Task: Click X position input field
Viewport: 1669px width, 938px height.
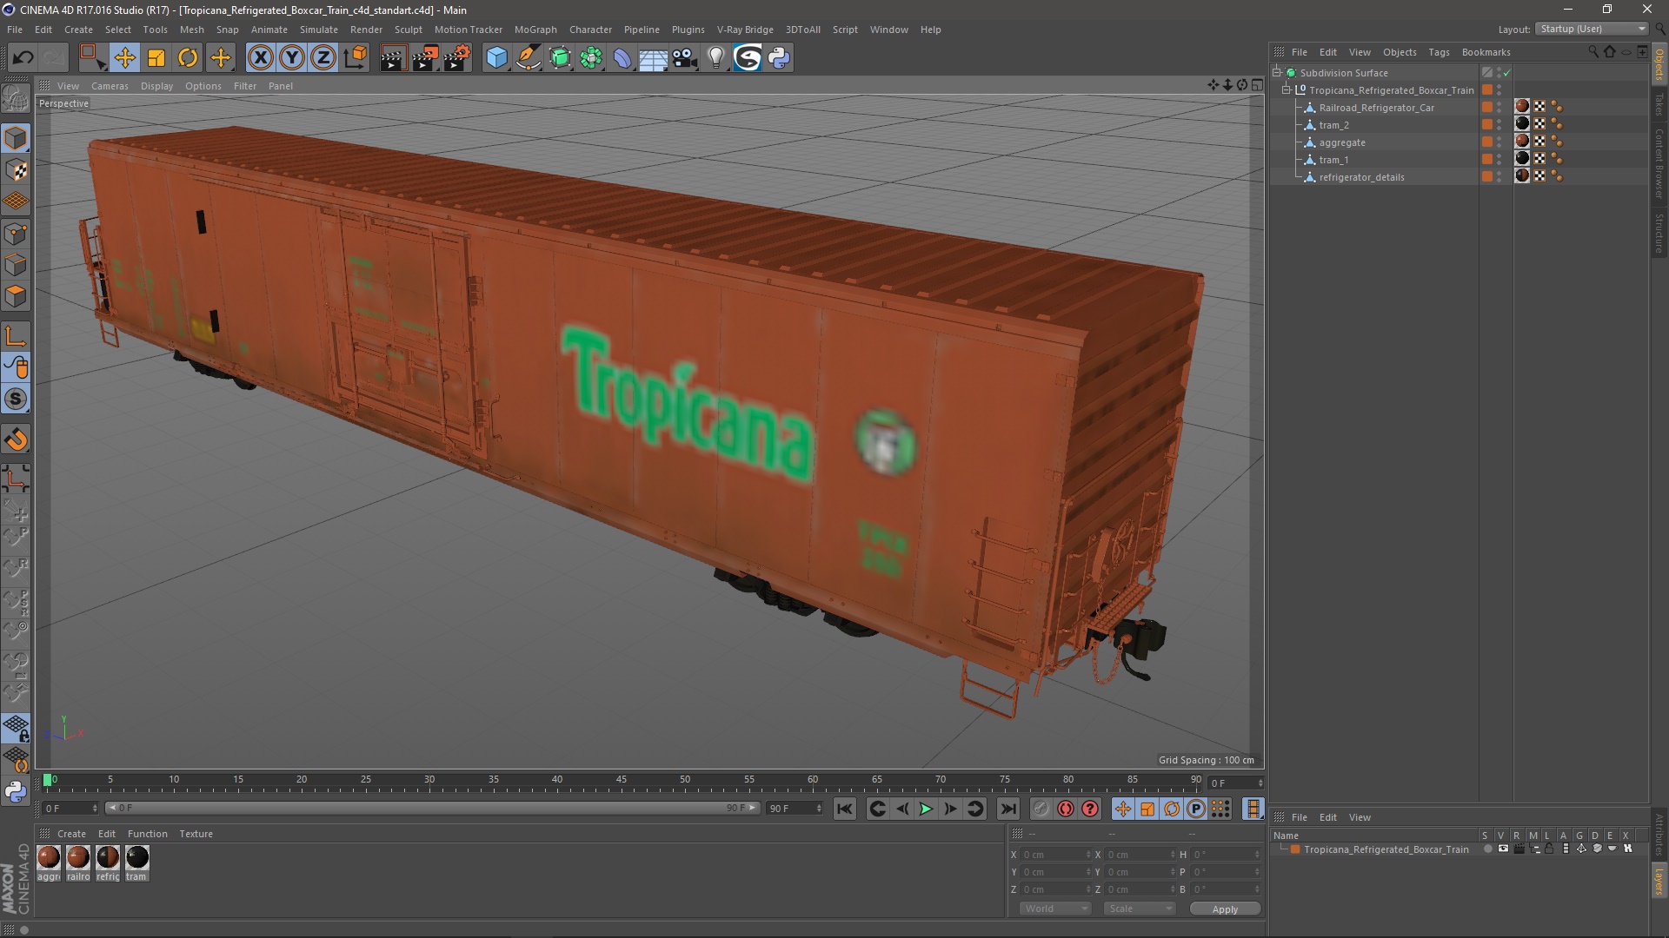Action: 1055,855
